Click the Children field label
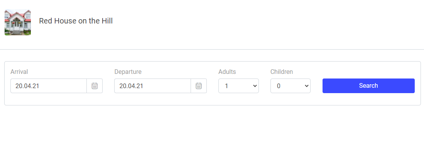The height and width of the screenshot is (167, 424). [282, 72]
